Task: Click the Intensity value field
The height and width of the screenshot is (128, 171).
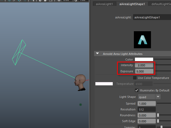Action: pos(144,65)
